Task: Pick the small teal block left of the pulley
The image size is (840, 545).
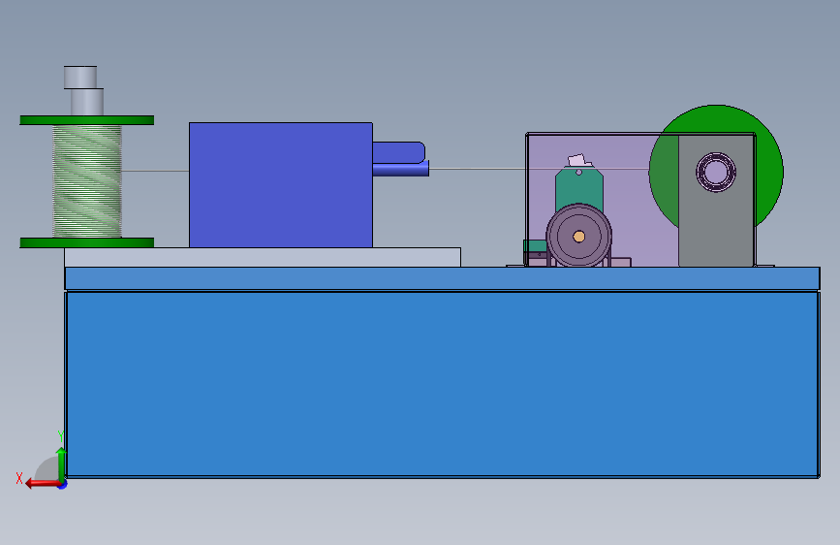Action: tap(535, 246)
